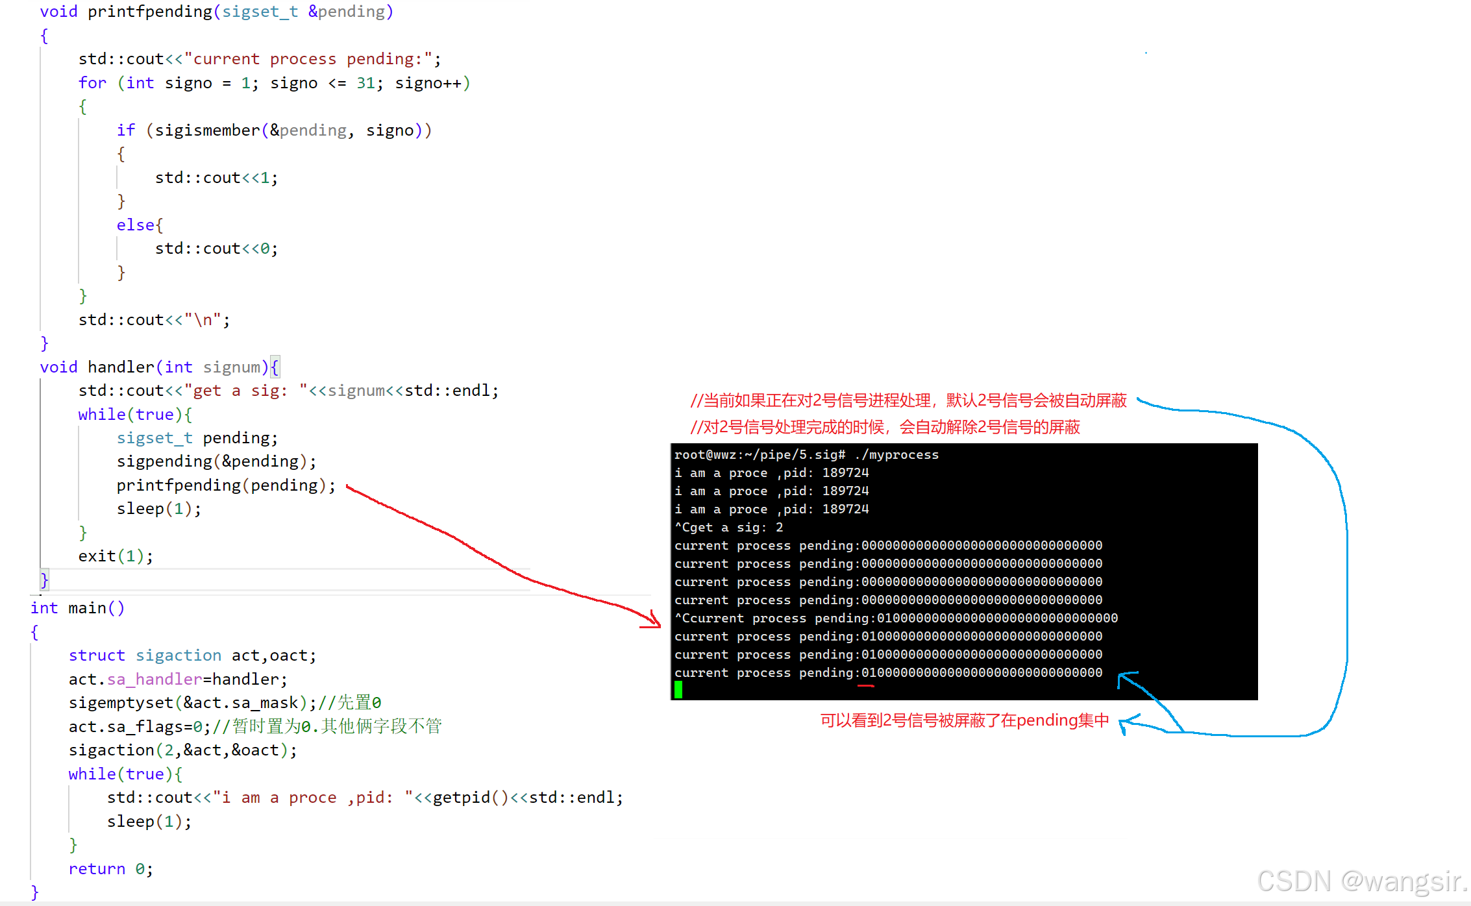The height and width of the screenshot is (906, 1471).
Task: Click the red caption mentioning pending set
Action: [964, 721]
